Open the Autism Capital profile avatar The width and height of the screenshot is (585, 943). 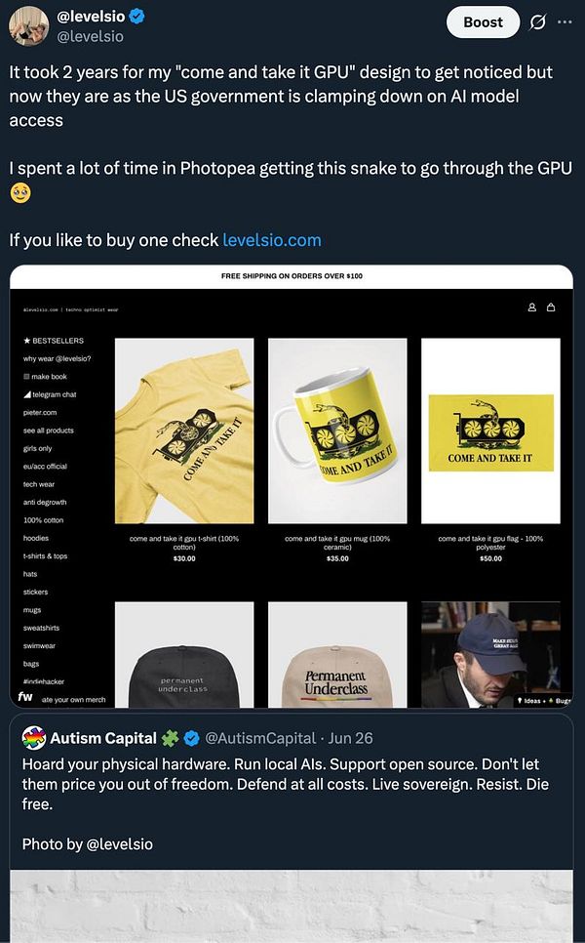[33, 737]
